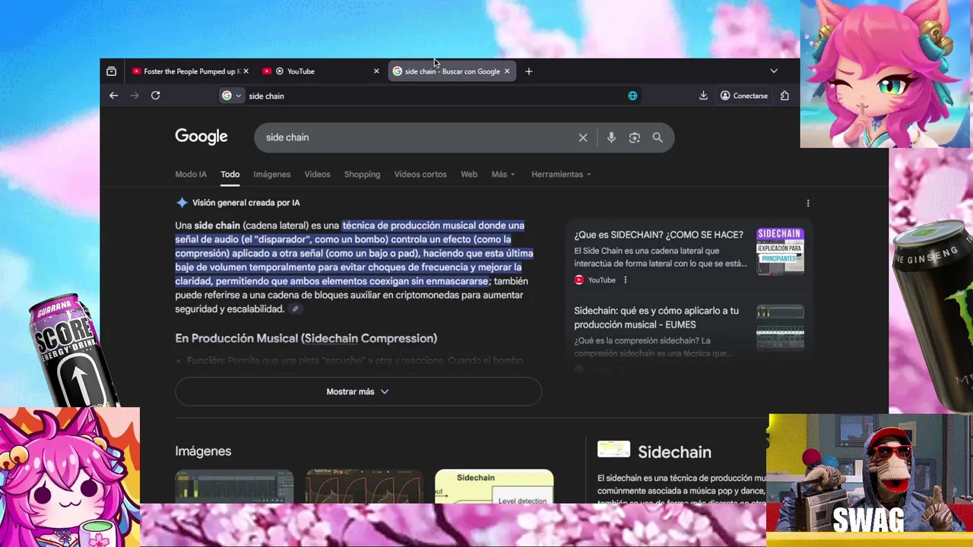The image size is (973, 547).
Task: Open the Más dropdown filter
Action: point(503,174)
